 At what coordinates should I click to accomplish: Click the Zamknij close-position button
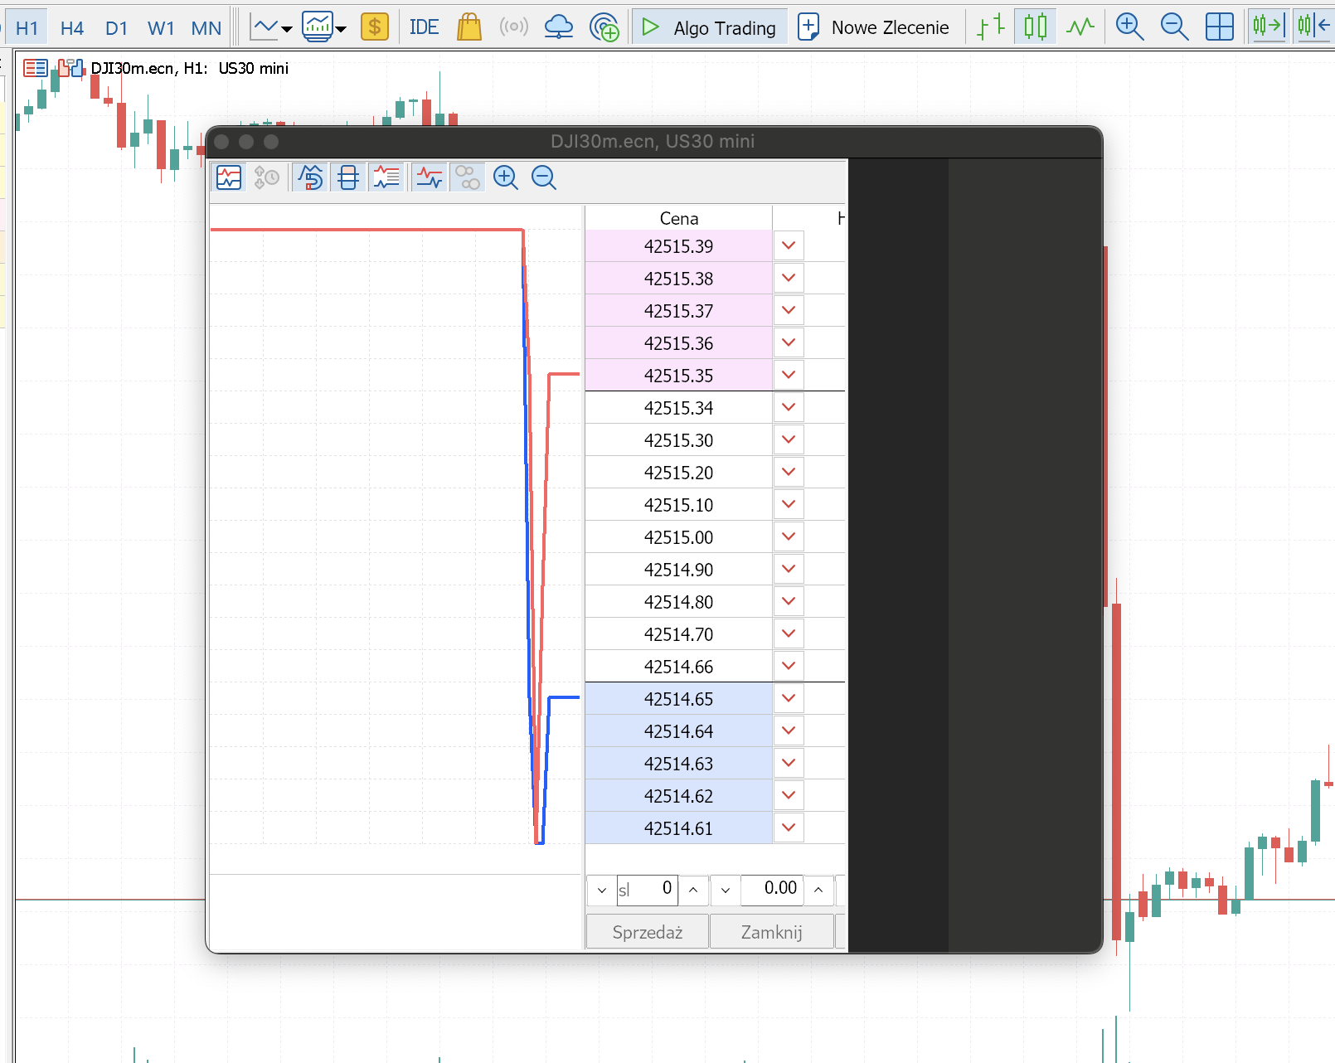click(x=772, y=932)
